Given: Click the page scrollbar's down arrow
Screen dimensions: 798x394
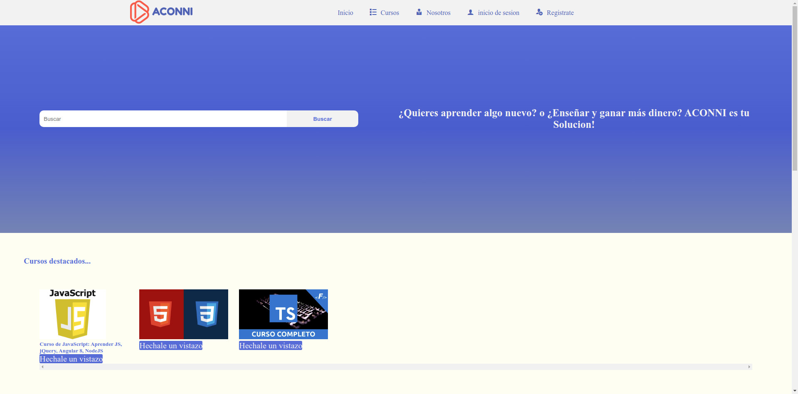Looking at the screenshot, I should click(x=795, y=391).
